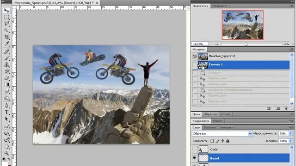Viewport: 296px width, 166px height.
Task: Click the Navigator preview thumbnail
Action: click(x=242, y=25)
